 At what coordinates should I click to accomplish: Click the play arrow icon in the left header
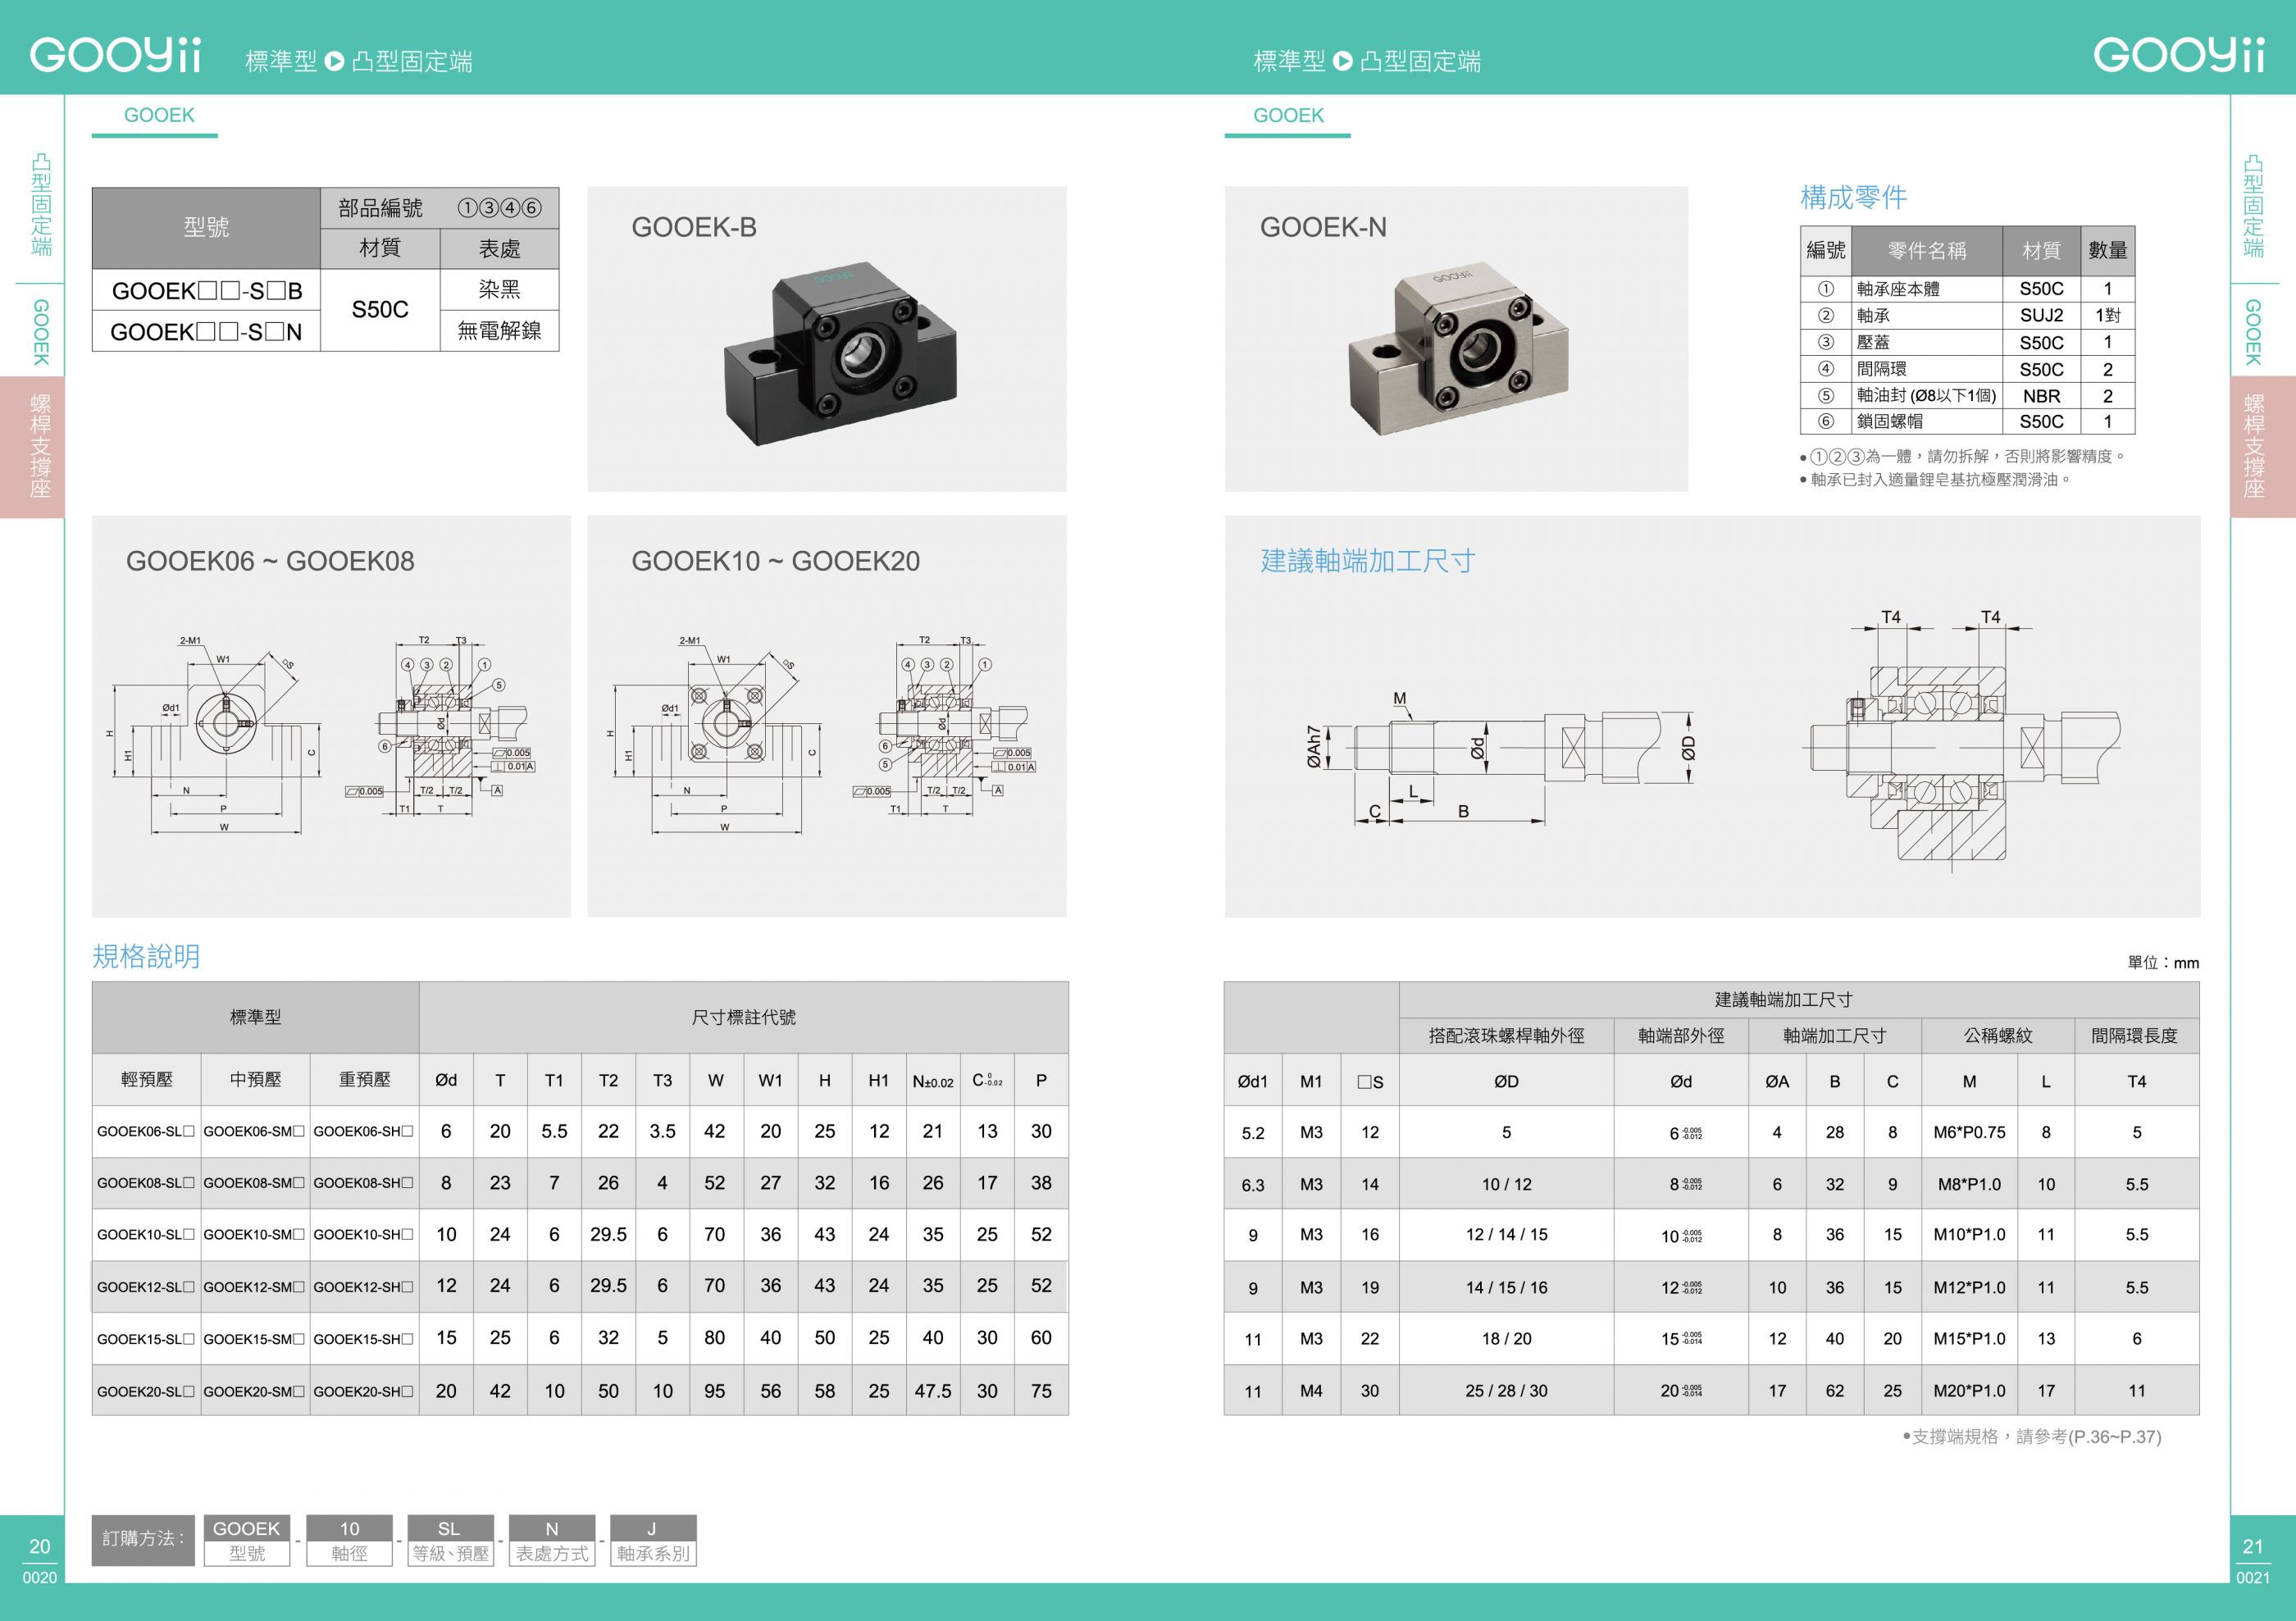point(335,61)
